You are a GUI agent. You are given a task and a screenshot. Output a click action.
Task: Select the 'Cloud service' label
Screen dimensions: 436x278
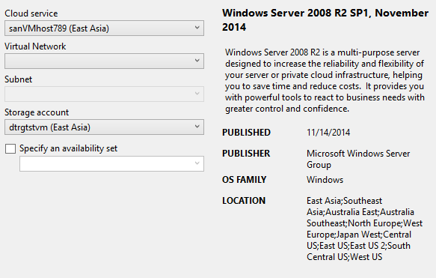[31, 13]
